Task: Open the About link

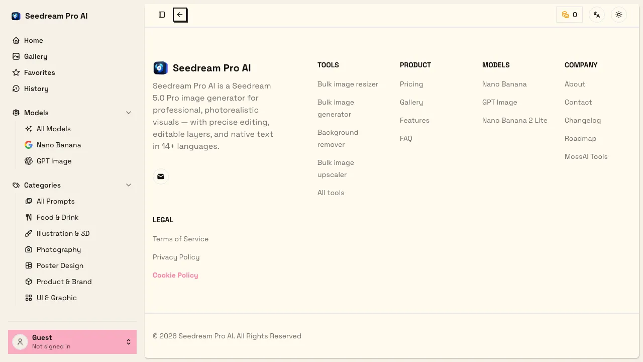Action: click(x=575, y=84)
